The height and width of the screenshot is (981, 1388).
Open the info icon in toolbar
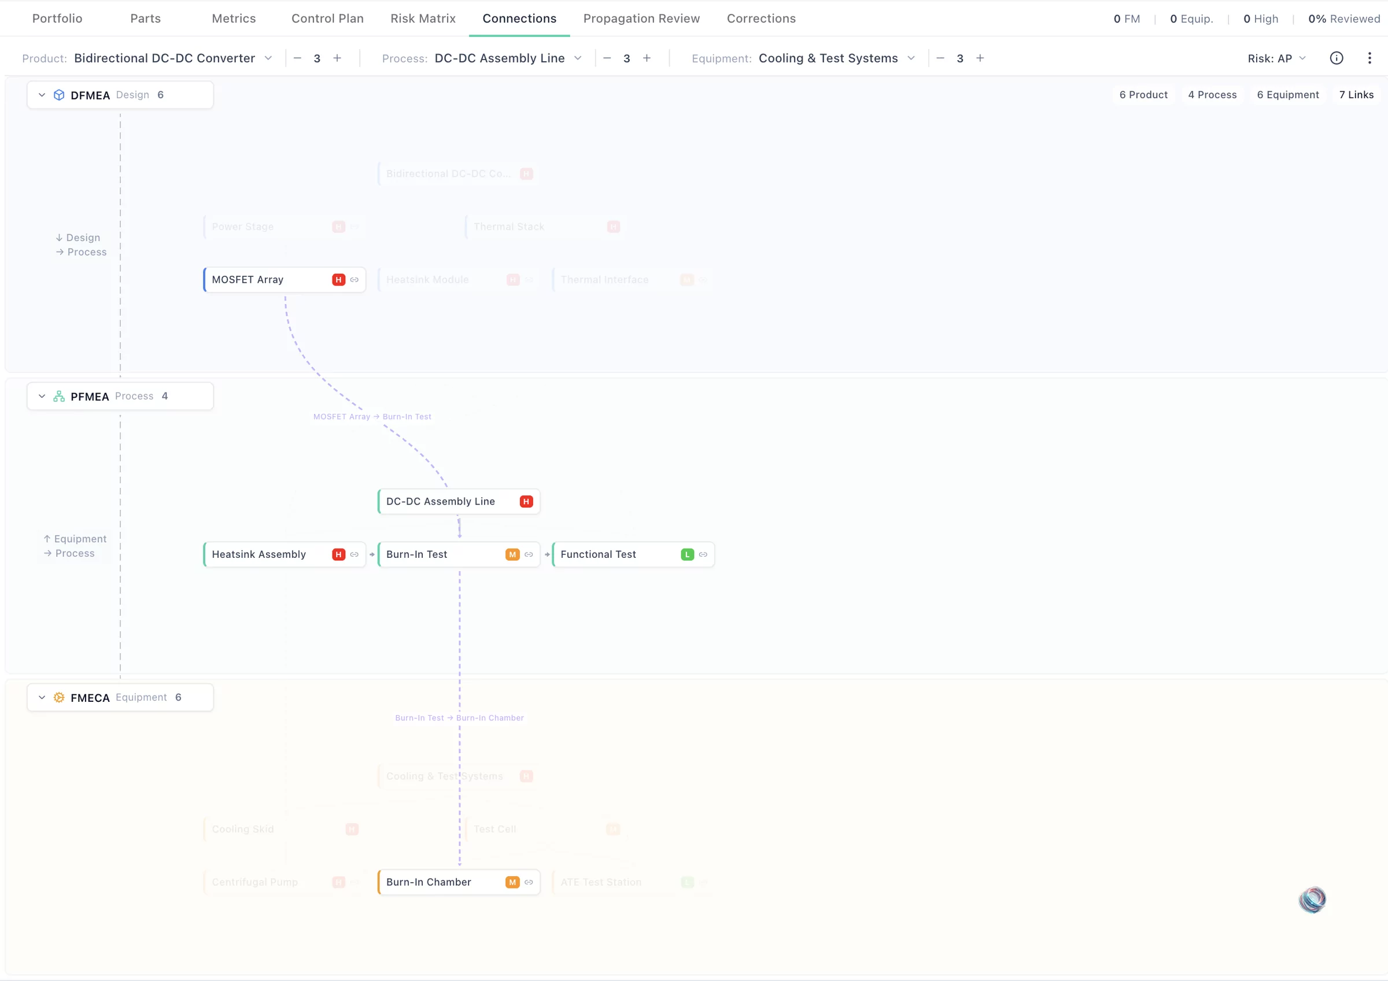pyautogui.click(x=1336, y=58)
